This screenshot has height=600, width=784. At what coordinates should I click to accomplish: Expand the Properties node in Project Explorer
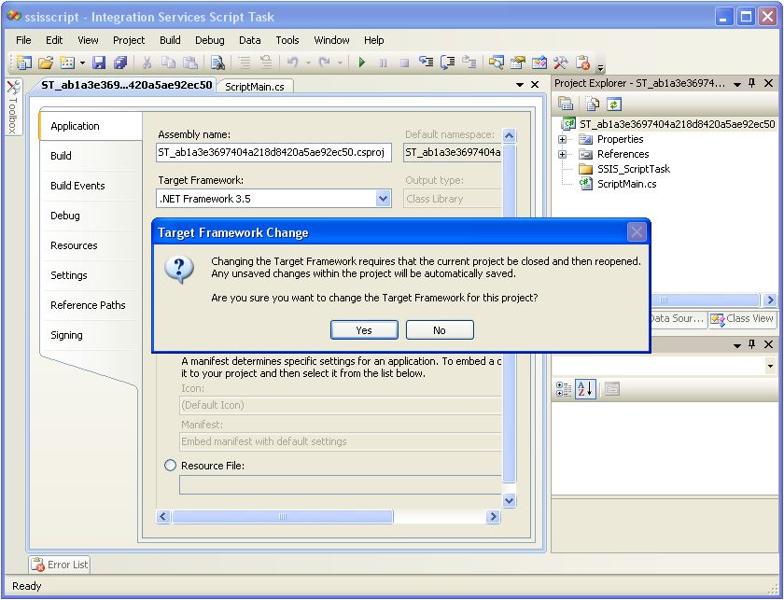tap(563, 139)
